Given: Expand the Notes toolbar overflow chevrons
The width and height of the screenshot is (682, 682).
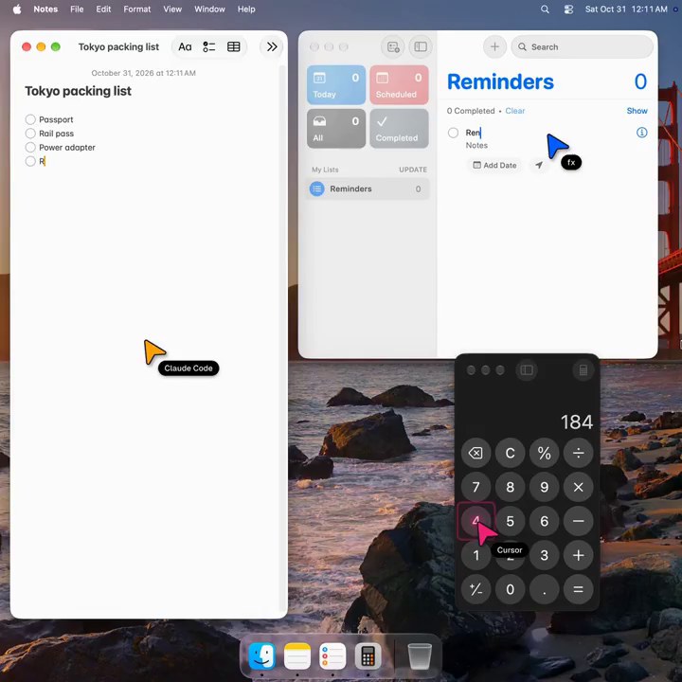Looking at the screenshot, I should coord(272,47).
